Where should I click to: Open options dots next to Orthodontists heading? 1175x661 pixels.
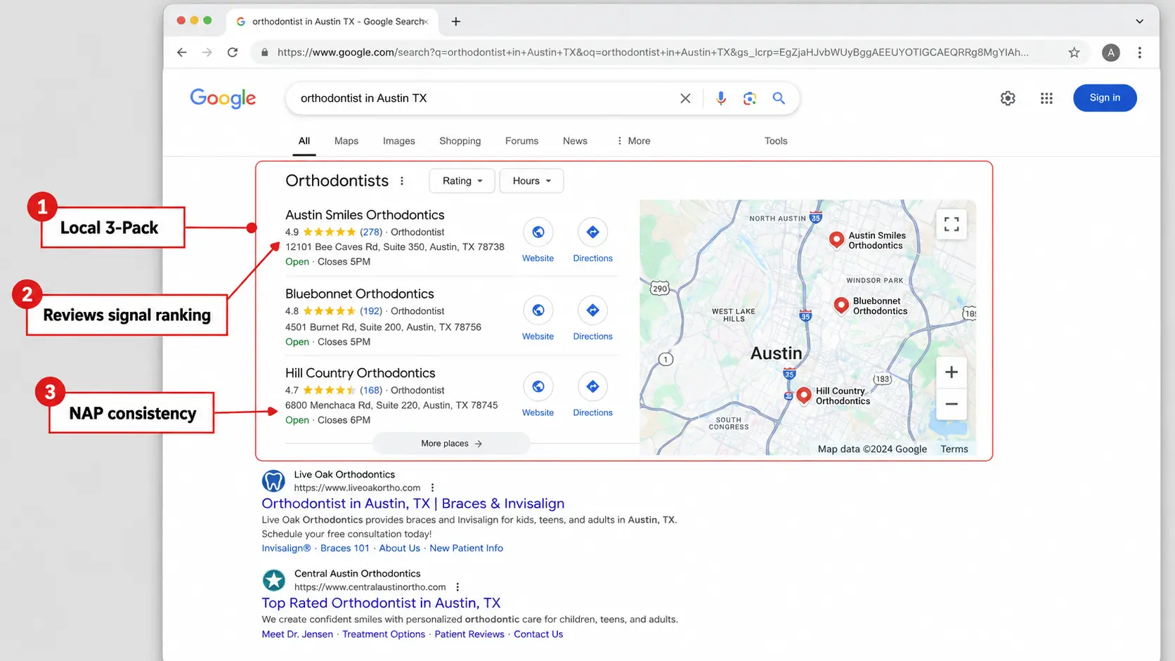402,181
